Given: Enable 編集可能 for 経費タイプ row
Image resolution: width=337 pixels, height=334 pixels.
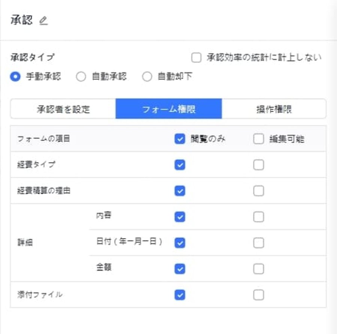Looking at the screenshot, I should click(x=258, y=165).
